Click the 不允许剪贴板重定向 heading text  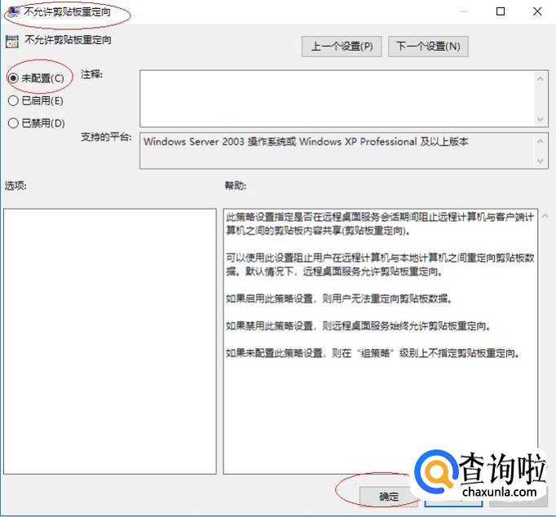pos(68,40)
